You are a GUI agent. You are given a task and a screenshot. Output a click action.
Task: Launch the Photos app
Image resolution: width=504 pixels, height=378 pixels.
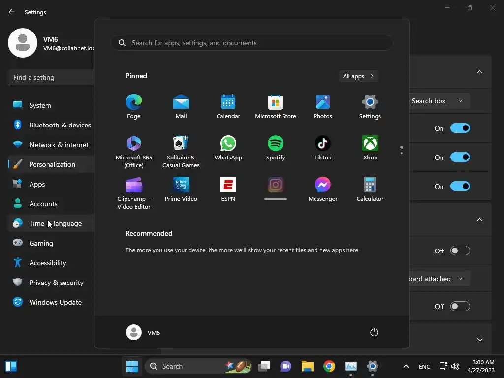(x=323, y=107)
